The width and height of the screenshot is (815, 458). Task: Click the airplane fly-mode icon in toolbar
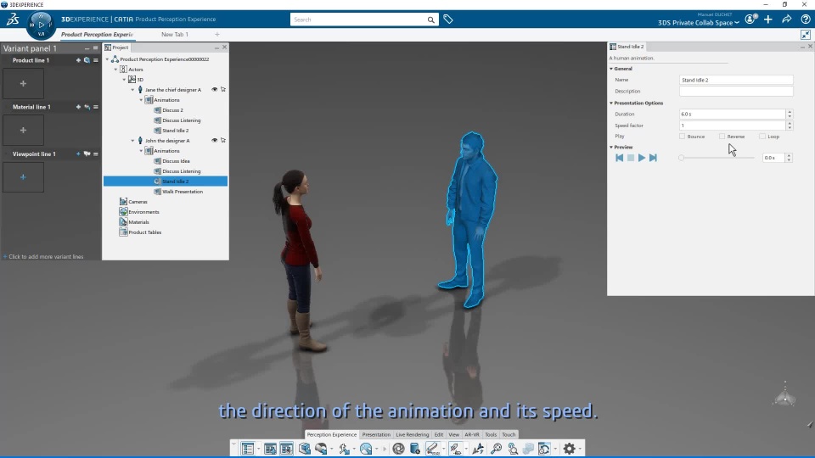pos(478,449)
